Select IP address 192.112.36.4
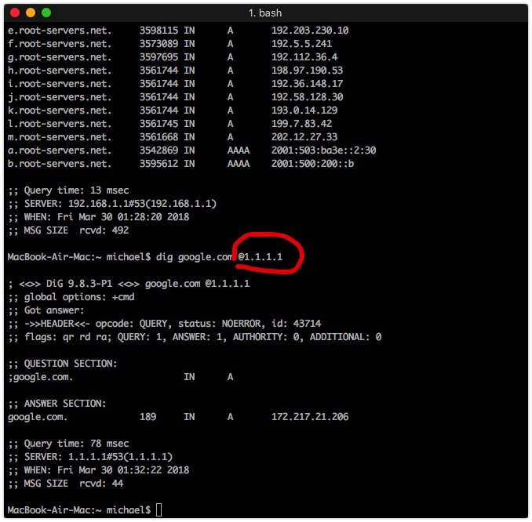Image resolution: width=532 pixels, height=522 pixels. (x=304, y=57)
